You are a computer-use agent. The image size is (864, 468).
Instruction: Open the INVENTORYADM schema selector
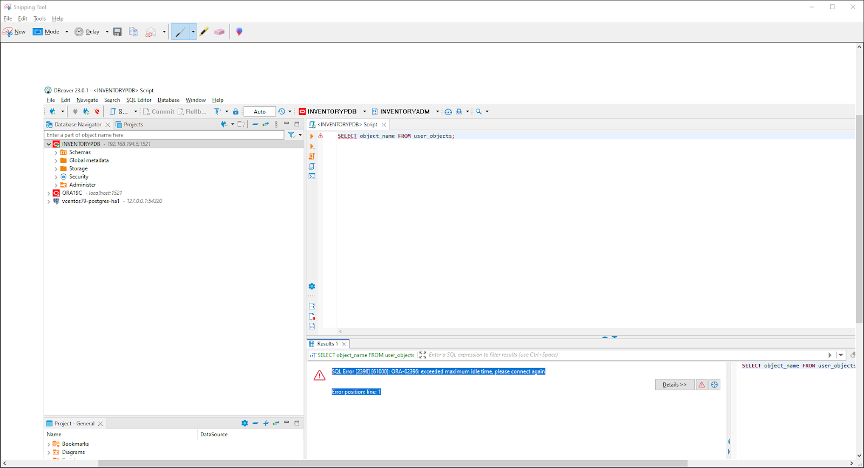point(405,112)
